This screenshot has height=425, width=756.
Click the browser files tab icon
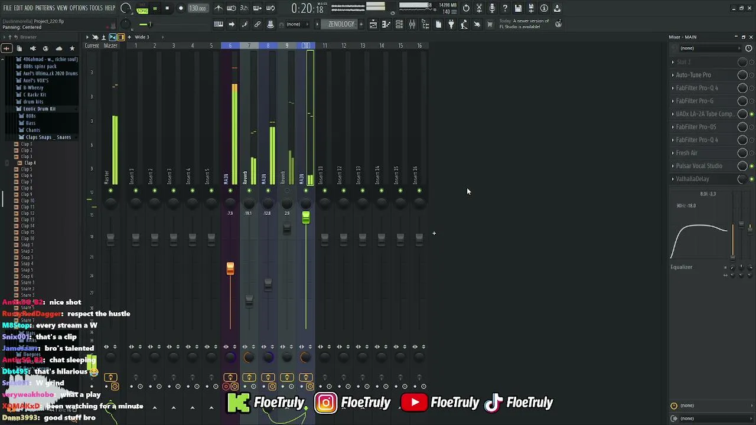coord(19,48)
